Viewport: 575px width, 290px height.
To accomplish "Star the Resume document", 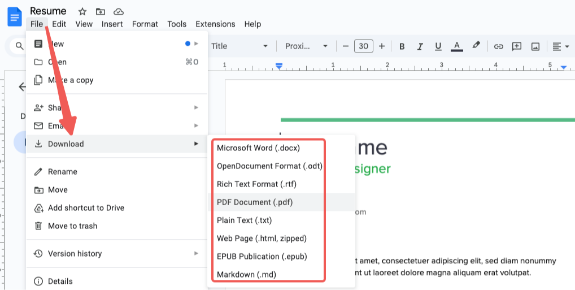I will (82, 11).
